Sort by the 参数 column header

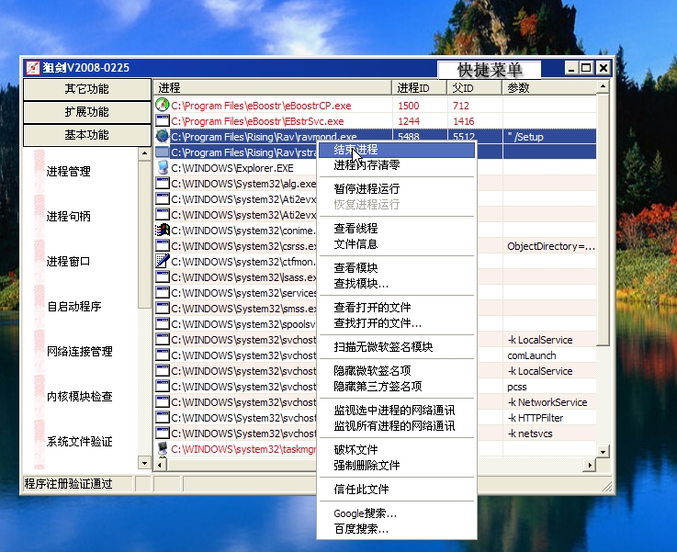tap(549, 88)
